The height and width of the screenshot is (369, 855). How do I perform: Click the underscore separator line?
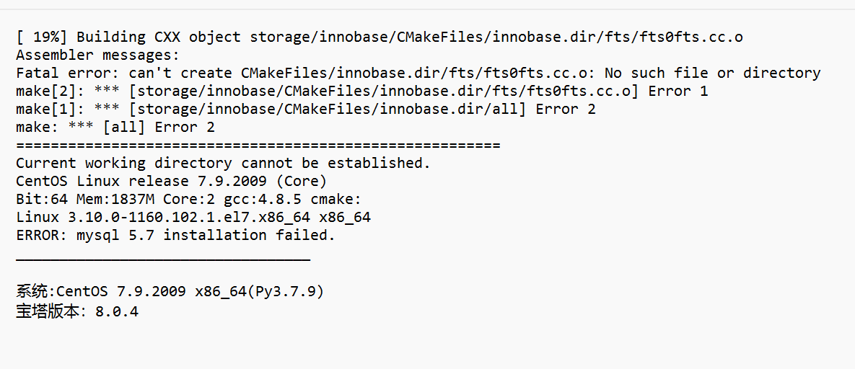(x=164, y=260)
